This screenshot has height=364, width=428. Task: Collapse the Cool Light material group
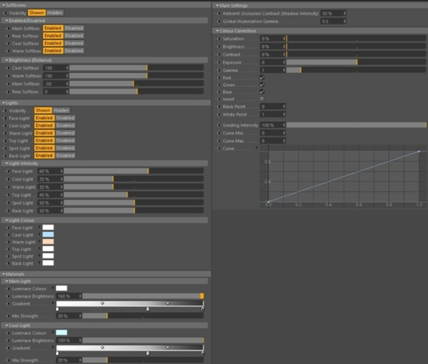click(x=7, y=325)
